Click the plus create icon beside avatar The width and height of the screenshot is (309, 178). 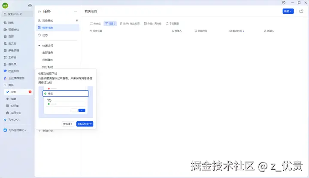(30, 6)
